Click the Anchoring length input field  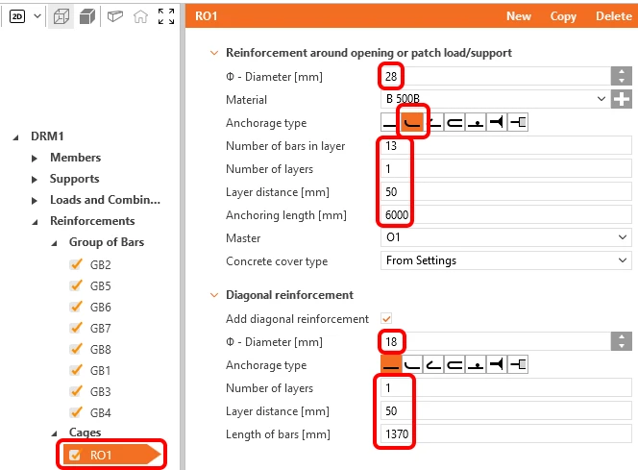[505, 214]
